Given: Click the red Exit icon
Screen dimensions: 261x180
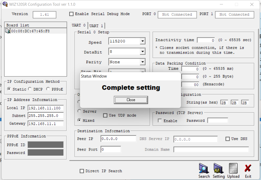Looking at the screenshot, I should (x=248, y=171).
